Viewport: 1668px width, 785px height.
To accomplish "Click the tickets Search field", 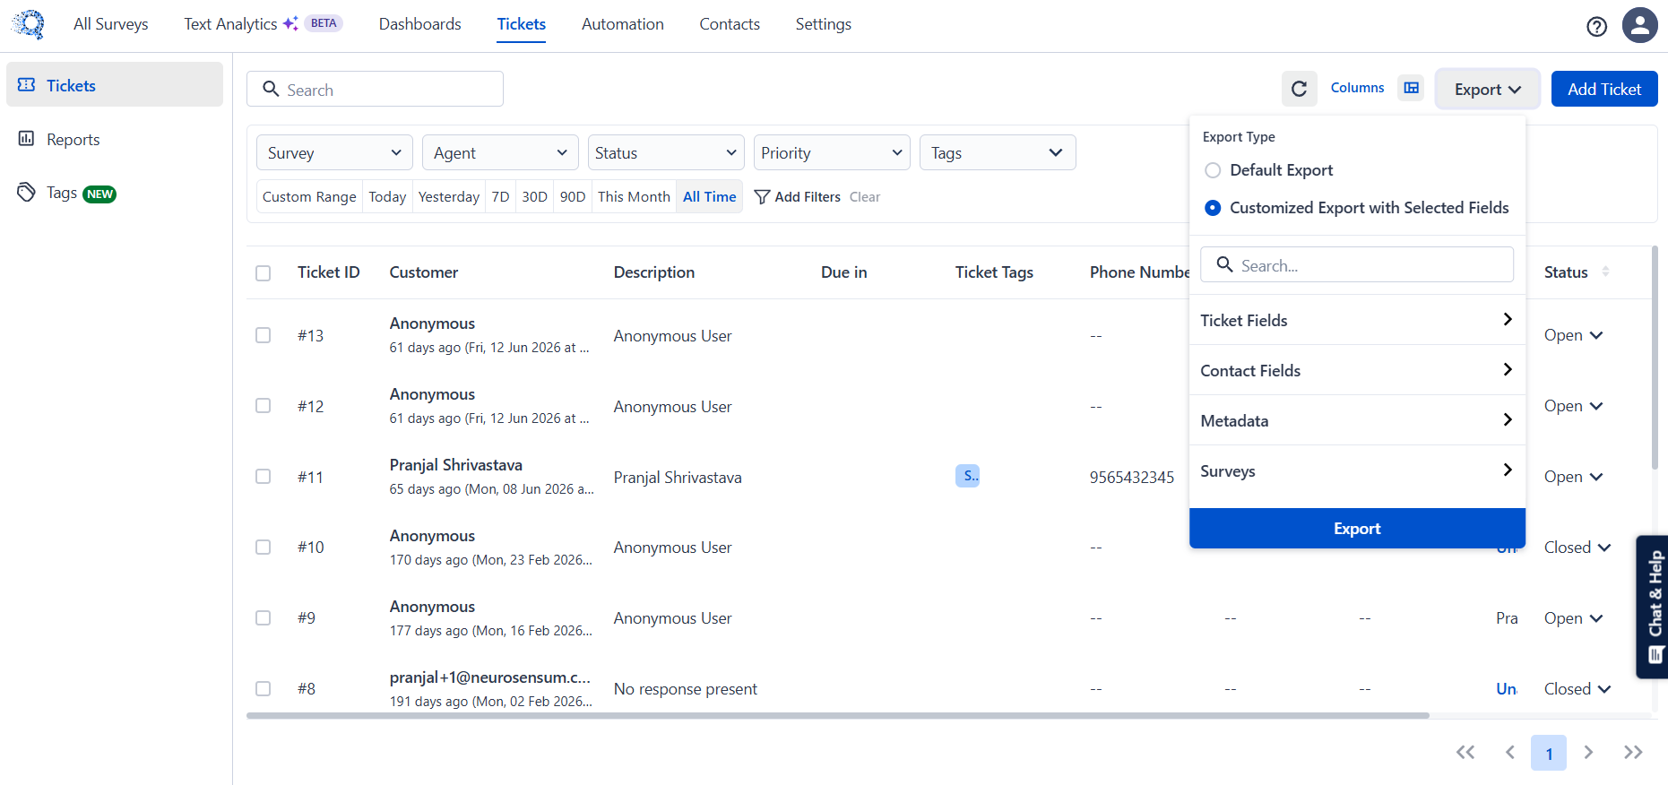I will 375,89.
